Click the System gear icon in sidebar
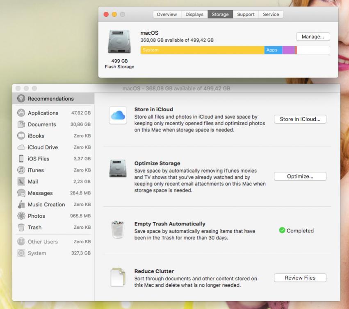The image size is (349, 309). click(21, 253)
